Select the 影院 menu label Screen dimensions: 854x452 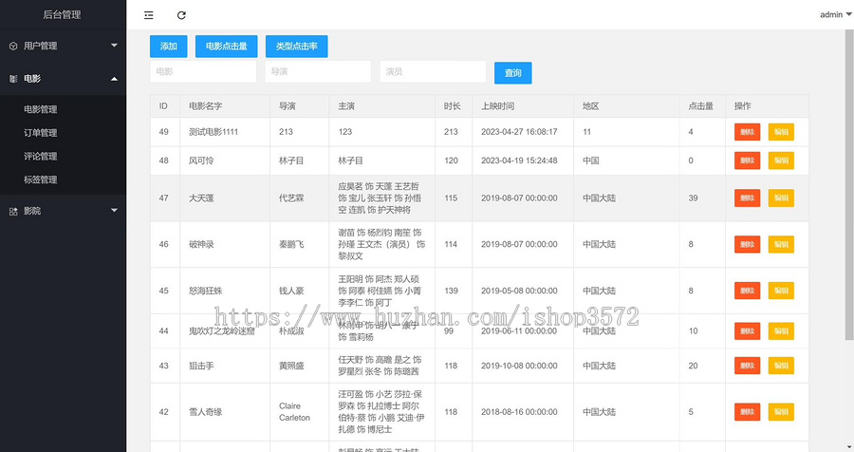point(32,211)
